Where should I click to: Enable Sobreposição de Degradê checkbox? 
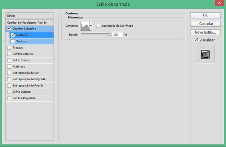(9, 79)
